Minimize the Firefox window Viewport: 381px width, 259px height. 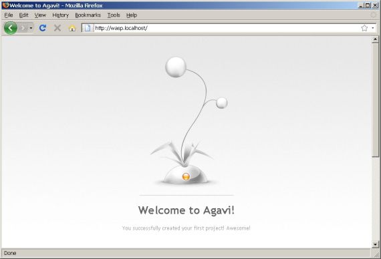point(361,5)
